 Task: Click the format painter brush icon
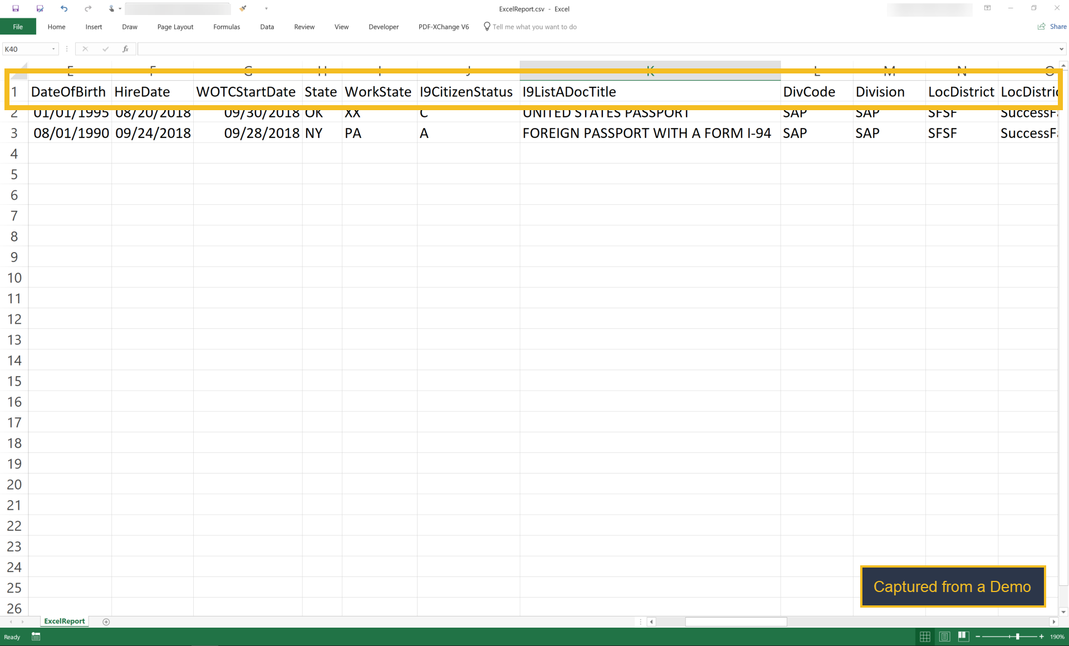coord(243,8)
